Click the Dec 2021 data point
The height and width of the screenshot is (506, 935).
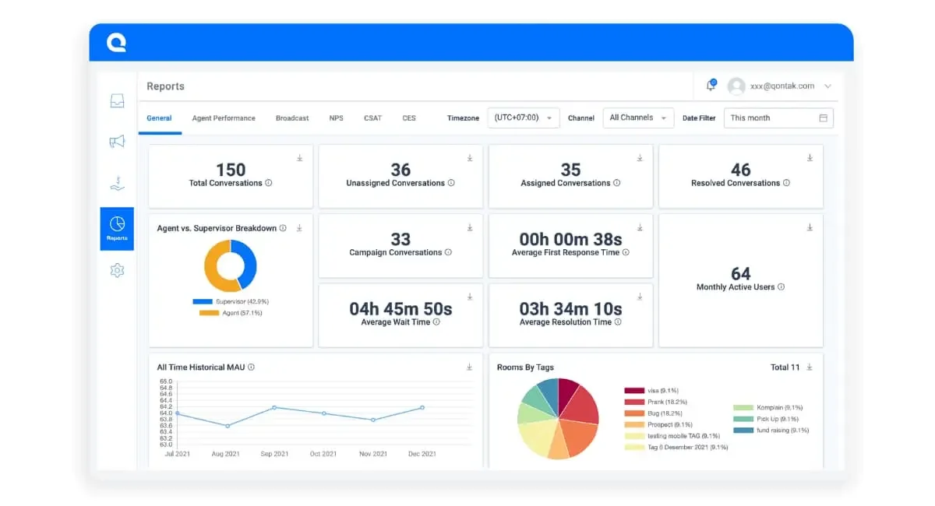point(422,407)
